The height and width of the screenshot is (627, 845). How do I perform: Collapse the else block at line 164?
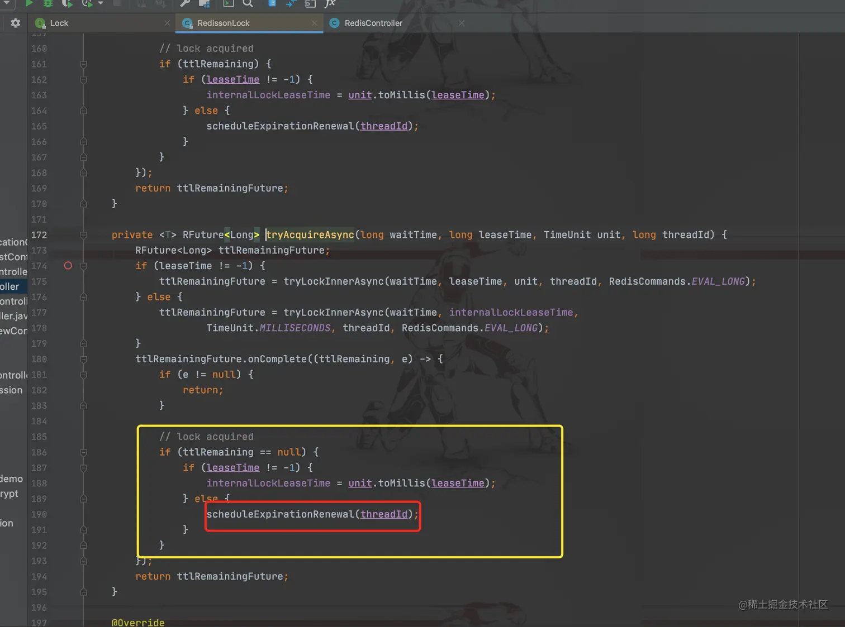[x=84, y=111]
